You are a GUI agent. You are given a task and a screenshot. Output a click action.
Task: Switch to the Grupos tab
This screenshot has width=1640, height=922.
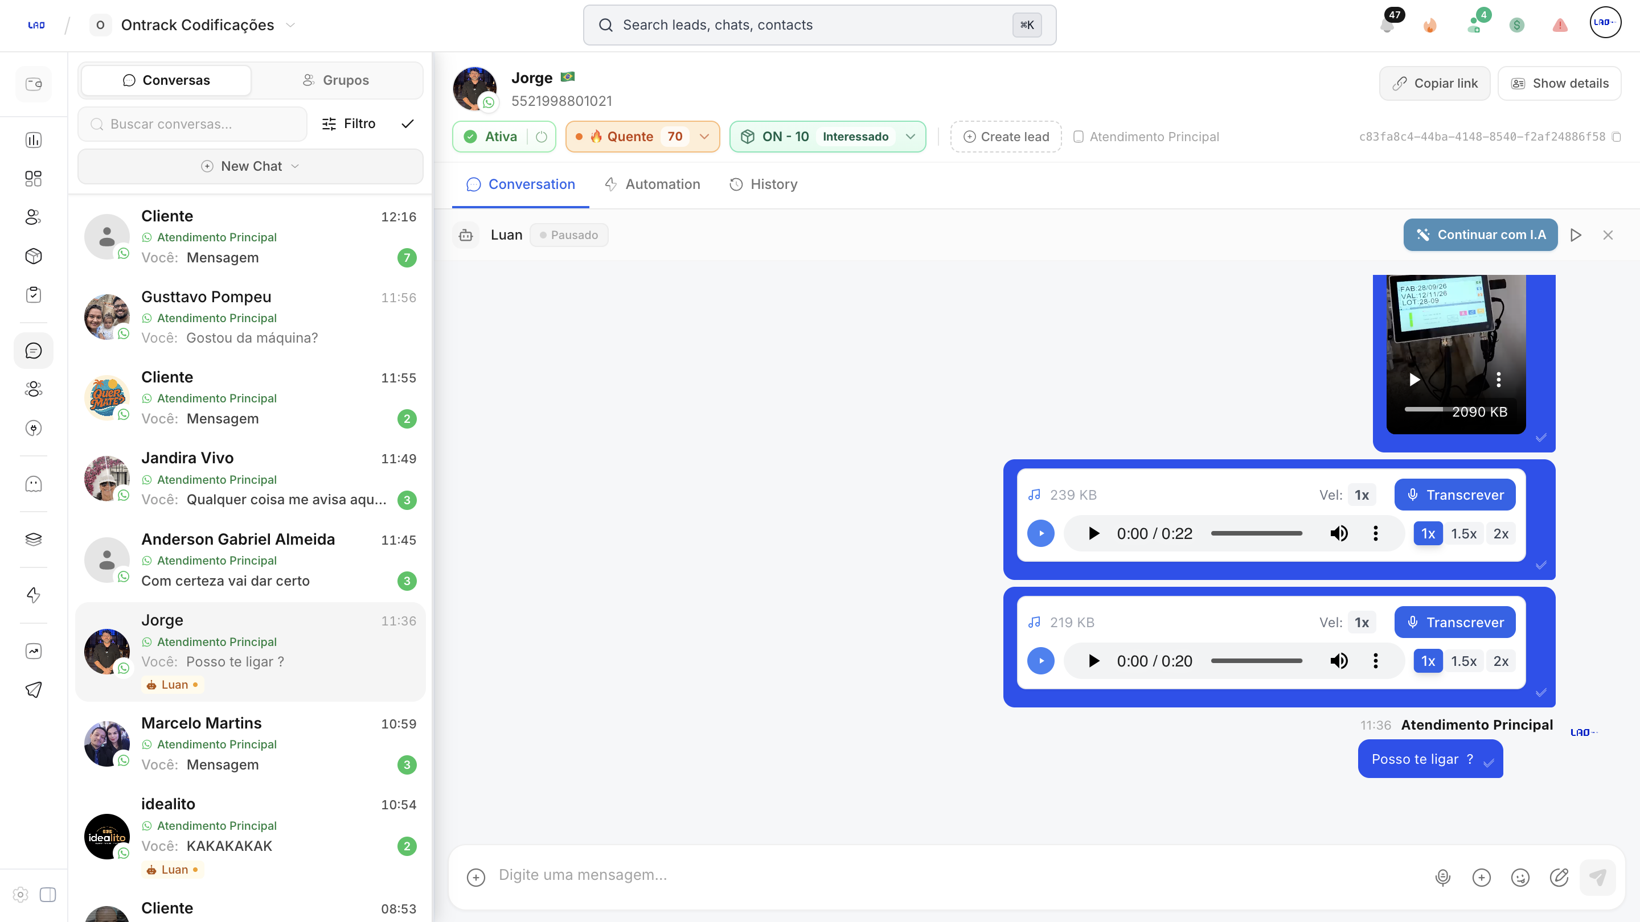pyautogui.click(x=336, y=80)
